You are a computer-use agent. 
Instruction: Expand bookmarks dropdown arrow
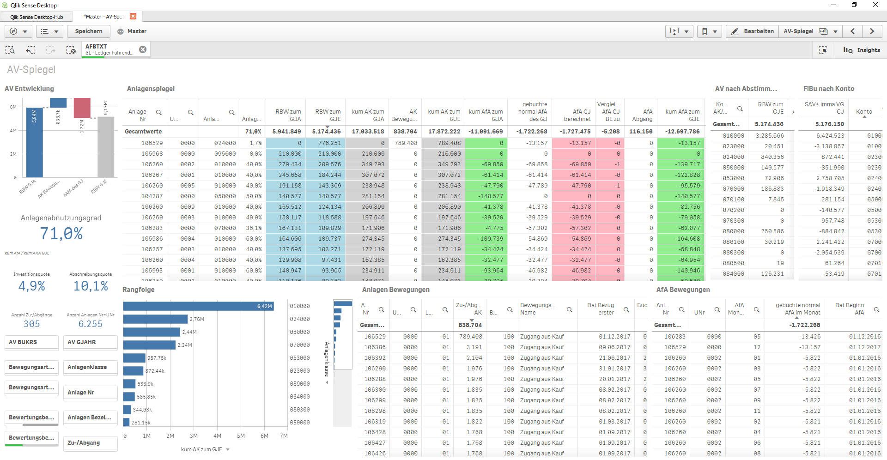click(x=715, y=32)
